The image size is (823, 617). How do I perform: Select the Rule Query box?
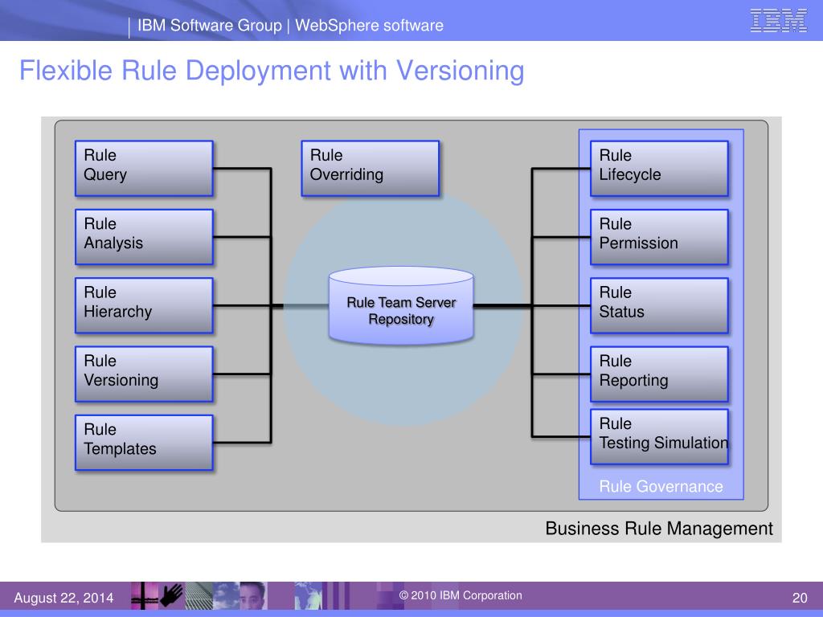pyautogui.click(x=144, y=169)
